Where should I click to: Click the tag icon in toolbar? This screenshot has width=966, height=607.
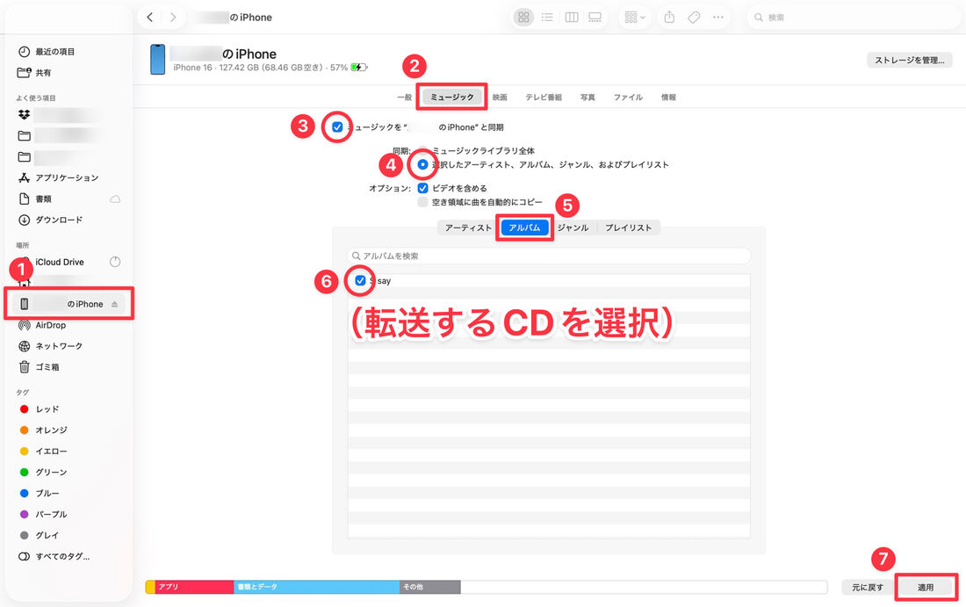pyautogui.click(x=694, y=18)
